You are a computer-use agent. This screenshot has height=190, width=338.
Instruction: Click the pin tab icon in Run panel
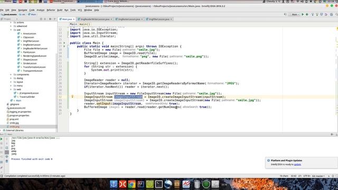(2, 167)
